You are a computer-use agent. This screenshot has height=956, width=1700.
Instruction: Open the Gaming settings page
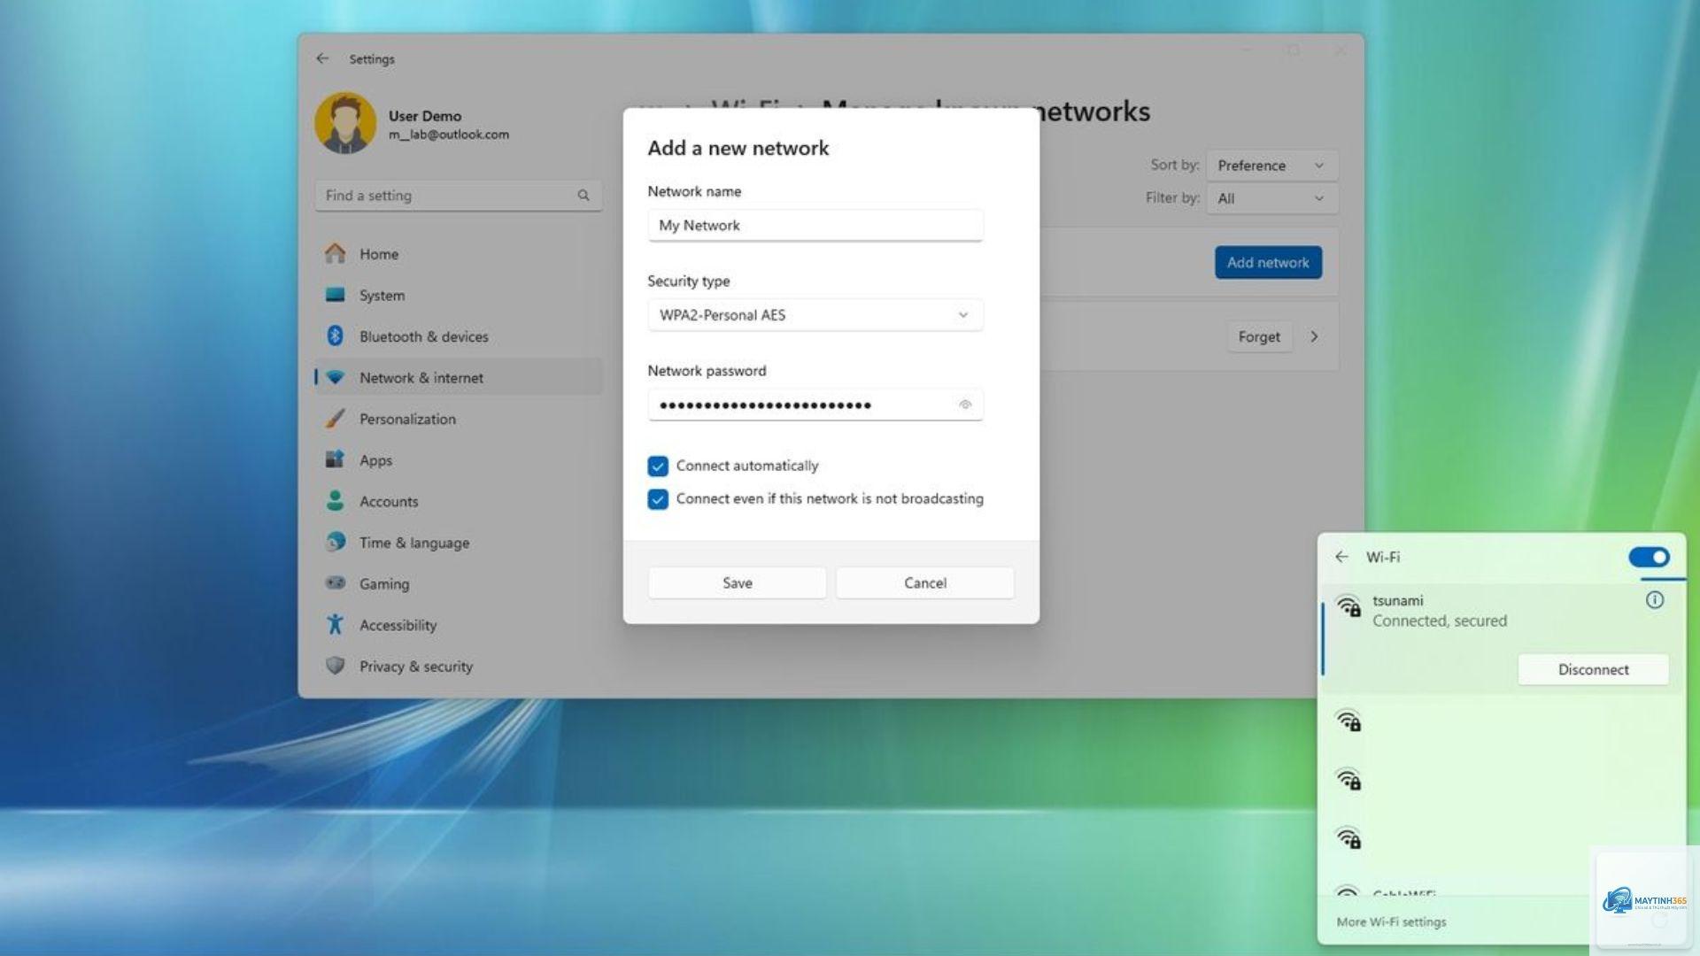(459, 583)
